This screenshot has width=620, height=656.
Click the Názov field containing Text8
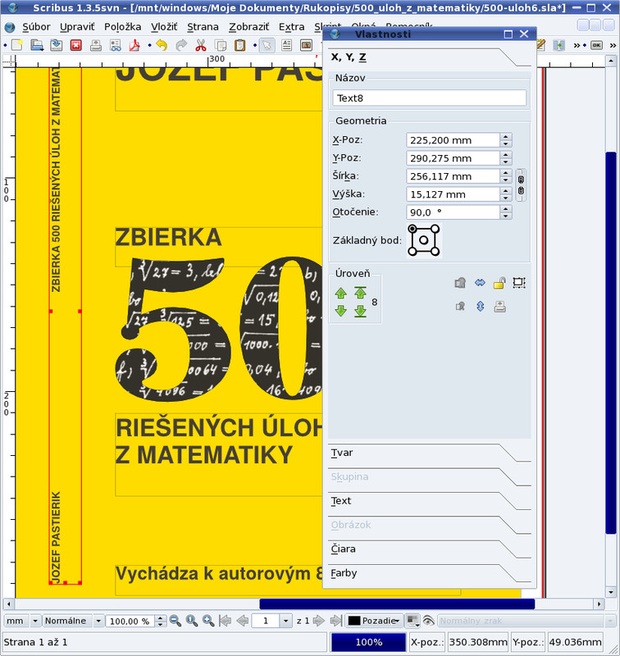pyautogui.click(x=429, y=98)
